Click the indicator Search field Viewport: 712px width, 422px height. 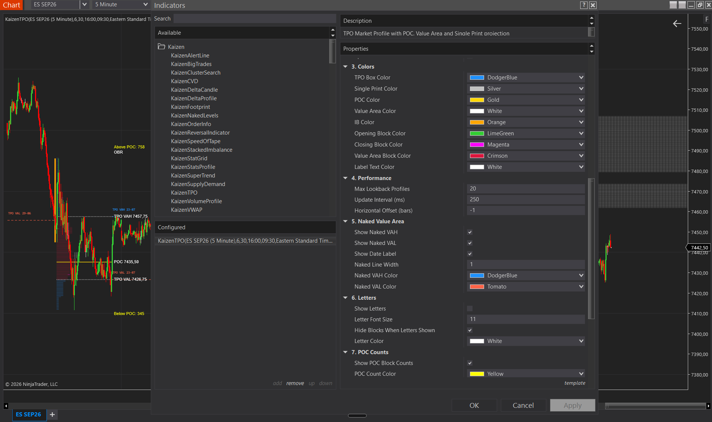(255, 19)
